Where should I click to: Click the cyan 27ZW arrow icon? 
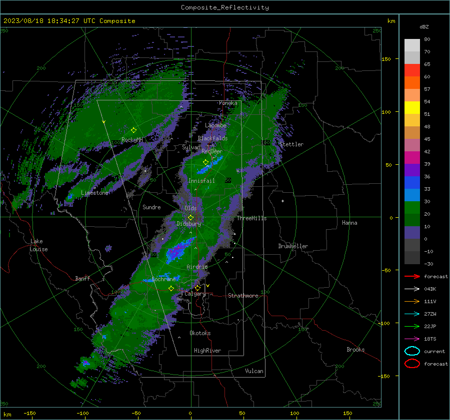[x=412, y=314]
